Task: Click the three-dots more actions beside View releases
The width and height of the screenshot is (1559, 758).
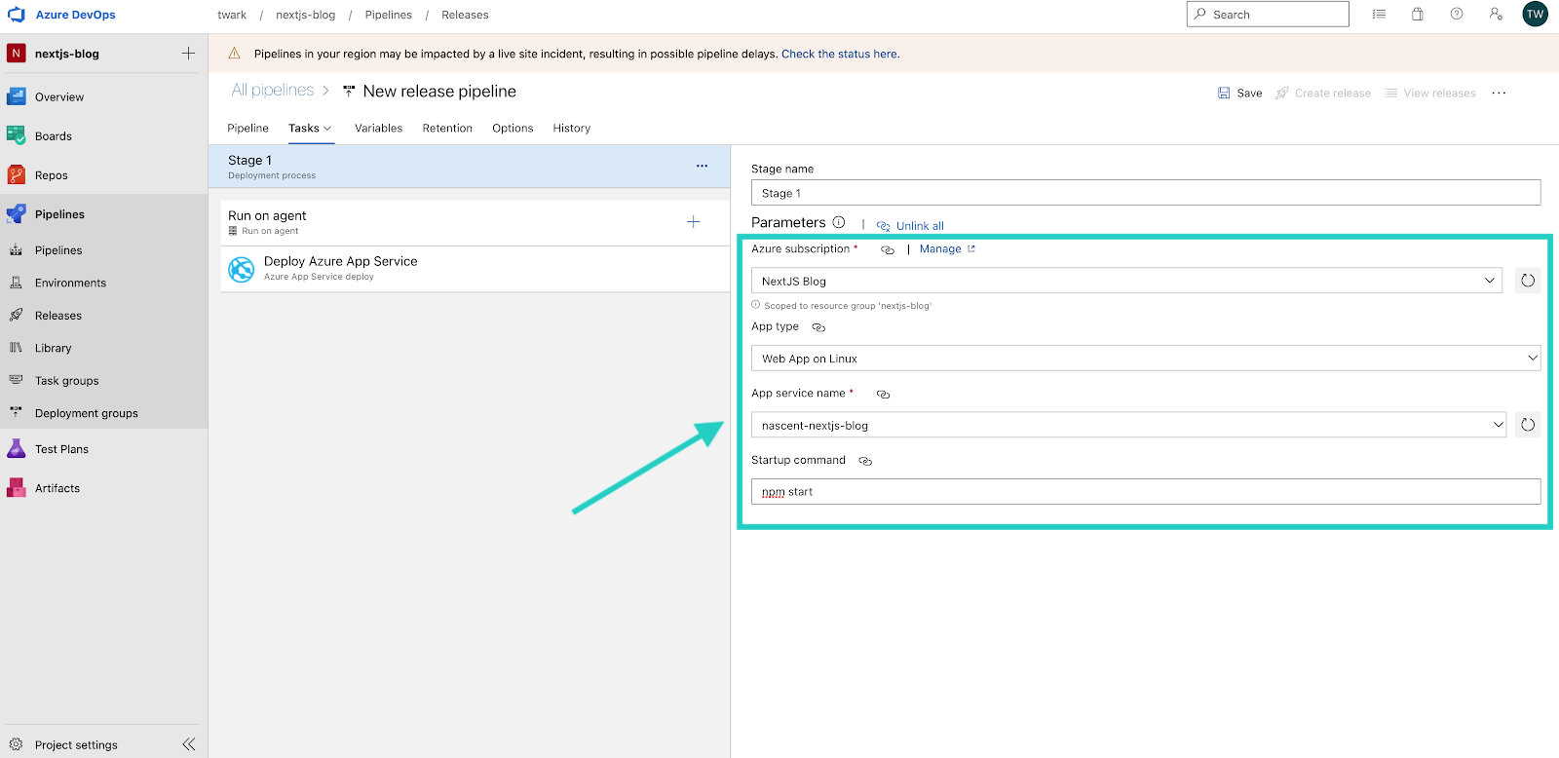Action: click(x=1499, y=93)
